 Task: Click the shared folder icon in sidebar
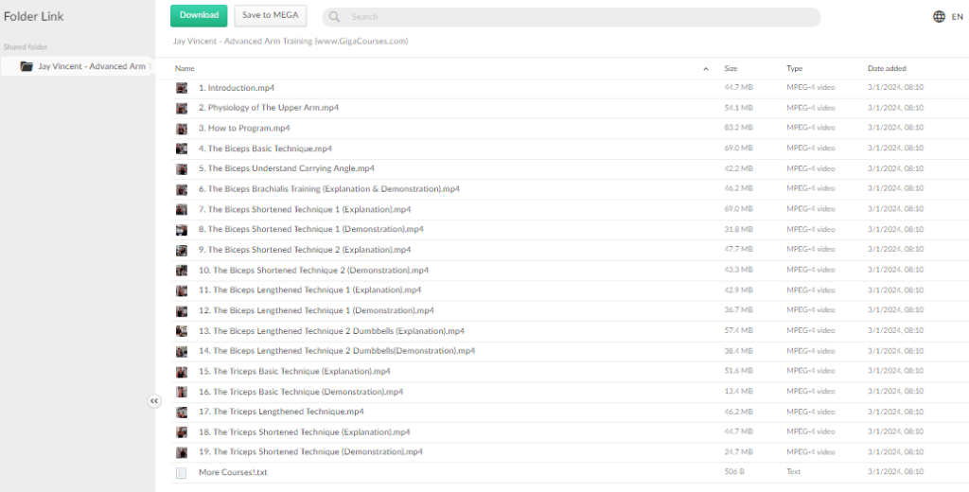pos(26,66)
